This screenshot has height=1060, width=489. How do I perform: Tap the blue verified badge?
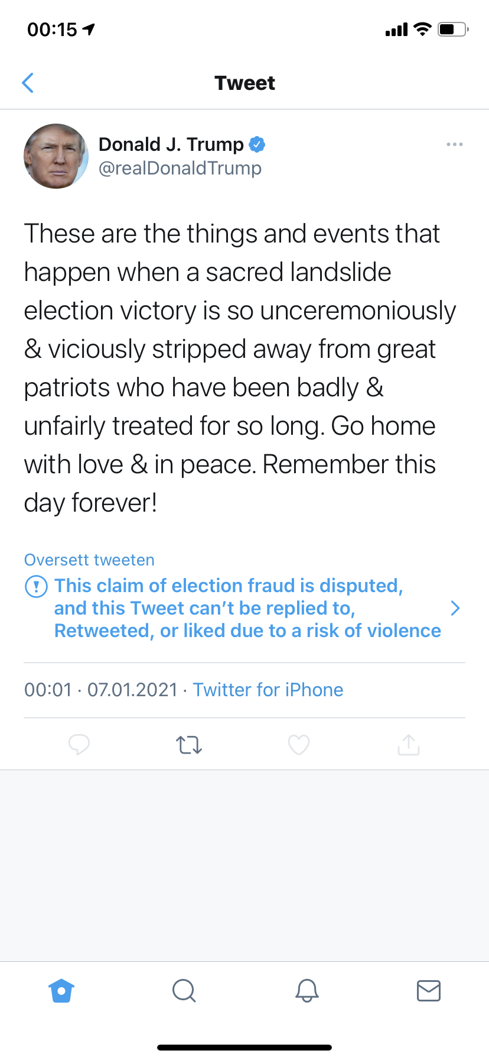point(257,144)
